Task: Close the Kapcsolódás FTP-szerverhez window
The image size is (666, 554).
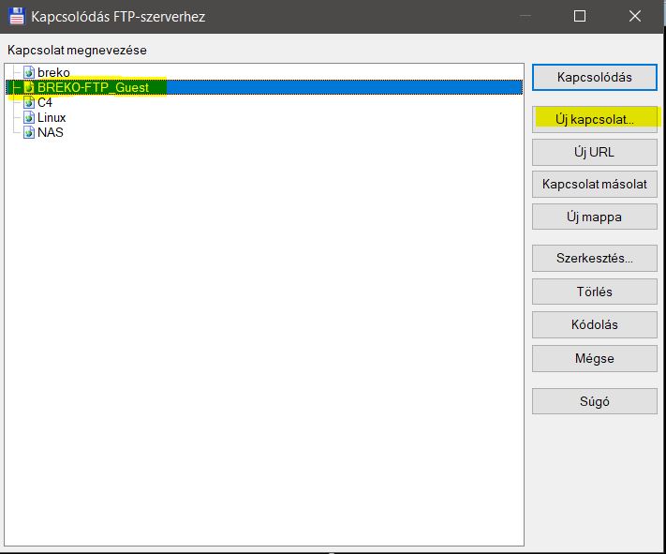Action: click(x=635, y=16)
